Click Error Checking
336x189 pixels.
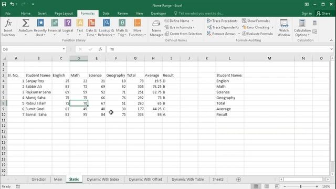pos(256,27)
